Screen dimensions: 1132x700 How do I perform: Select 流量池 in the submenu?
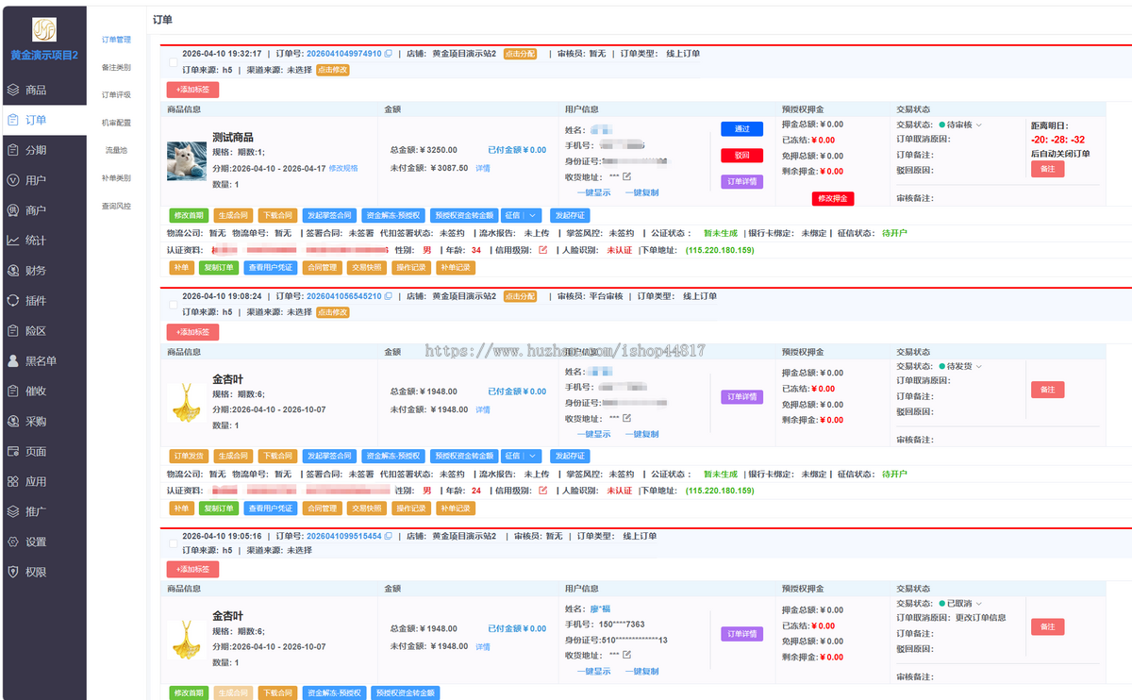(x=116, y=150)
